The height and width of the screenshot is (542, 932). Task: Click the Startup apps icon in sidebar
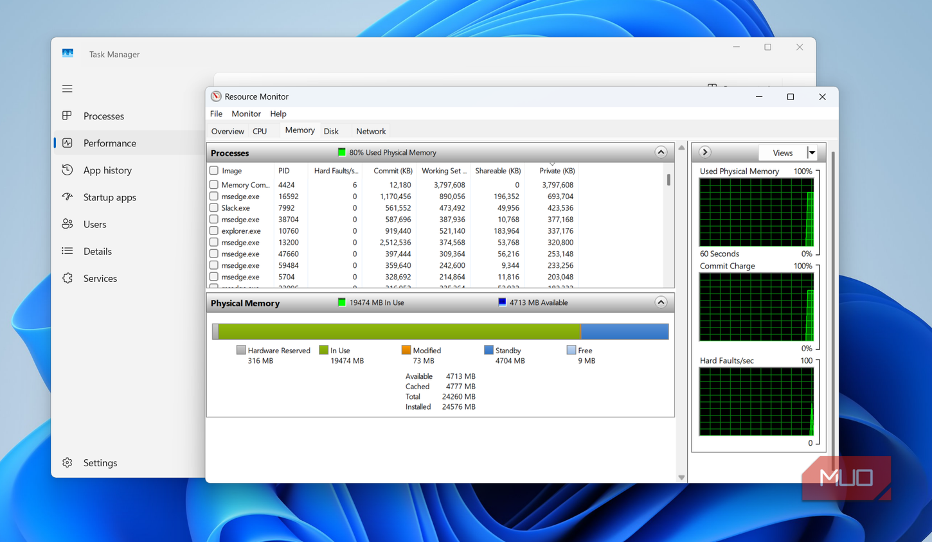pos(67,197)
